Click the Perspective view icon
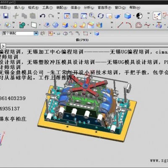Image resolution: width=168 pixels, height=168 pixels. tap(118, 16)
